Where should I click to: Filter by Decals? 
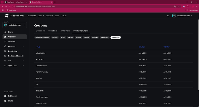point(70,38)
